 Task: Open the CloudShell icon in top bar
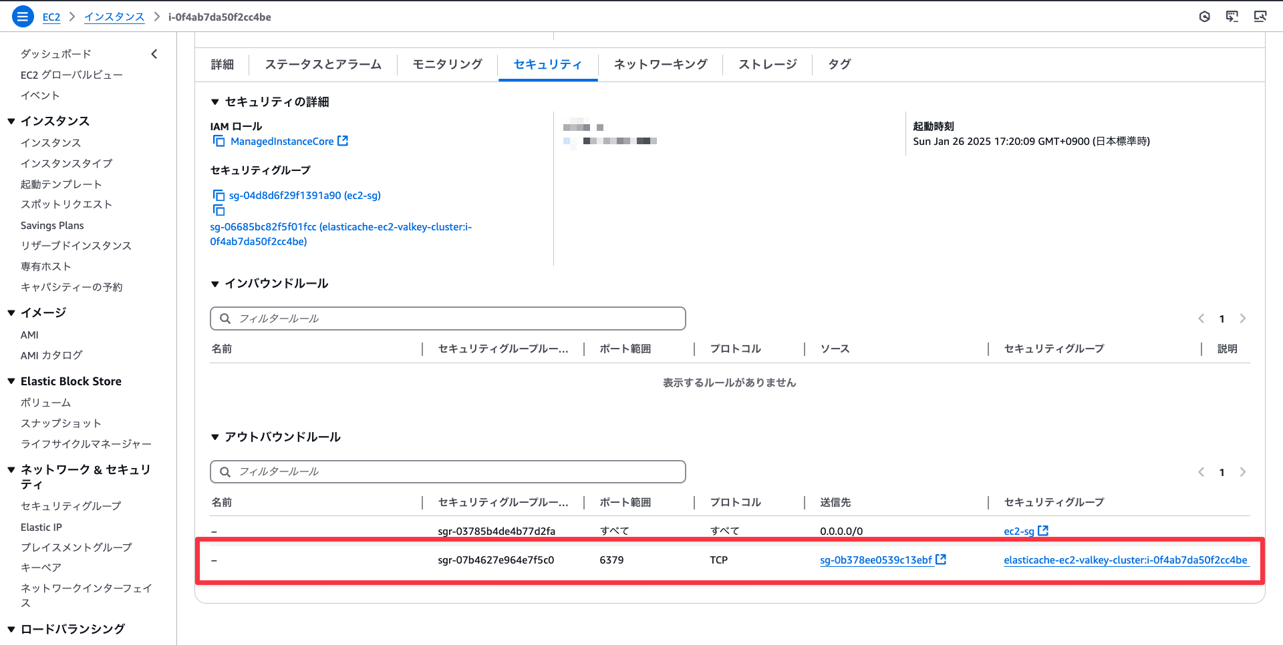click(x=1232, y=17)
